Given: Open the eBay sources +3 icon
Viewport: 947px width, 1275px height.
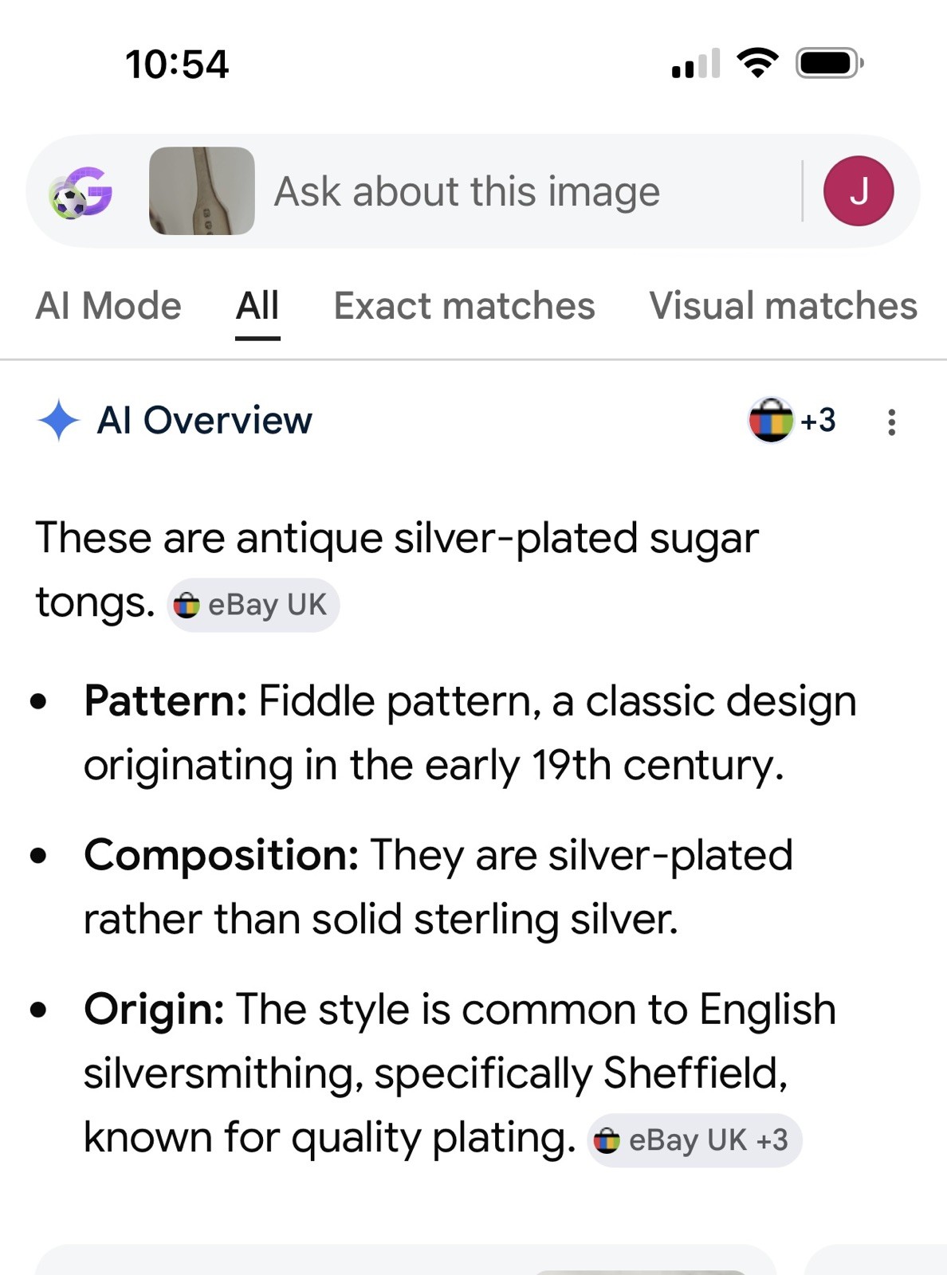Looking at the screenshot, I should (x=792, y=419).
